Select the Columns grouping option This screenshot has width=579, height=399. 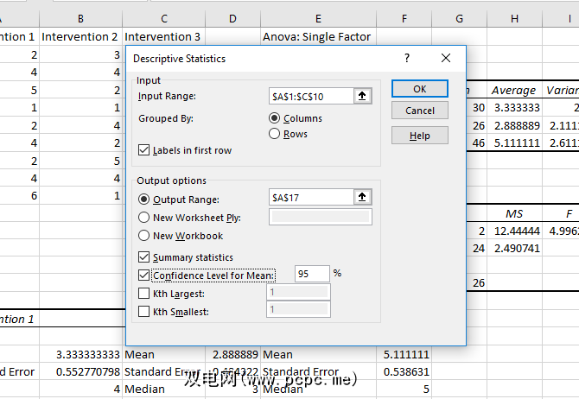tap(275, 118)
